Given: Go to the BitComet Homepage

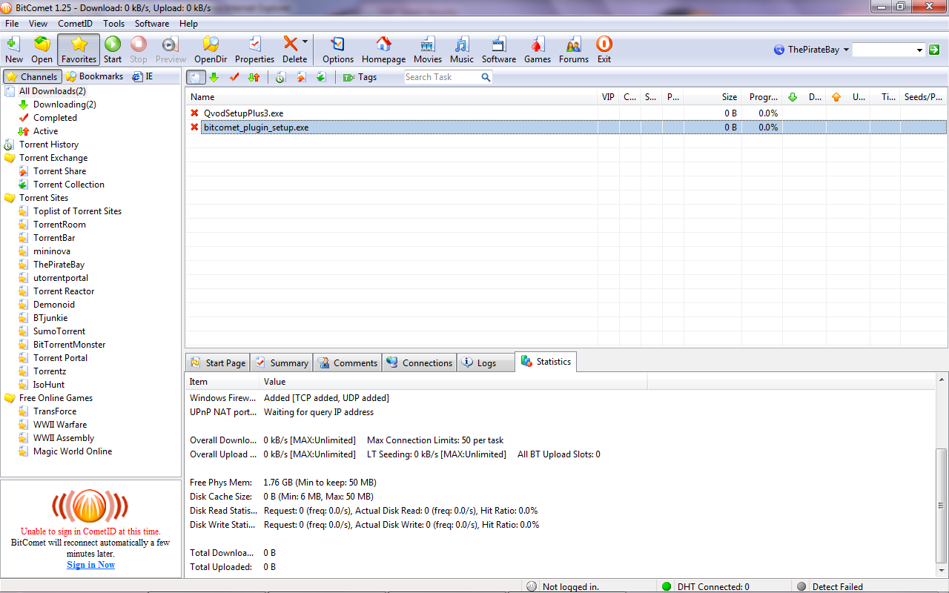Looking at the screenshot, I should pos(383,50).
